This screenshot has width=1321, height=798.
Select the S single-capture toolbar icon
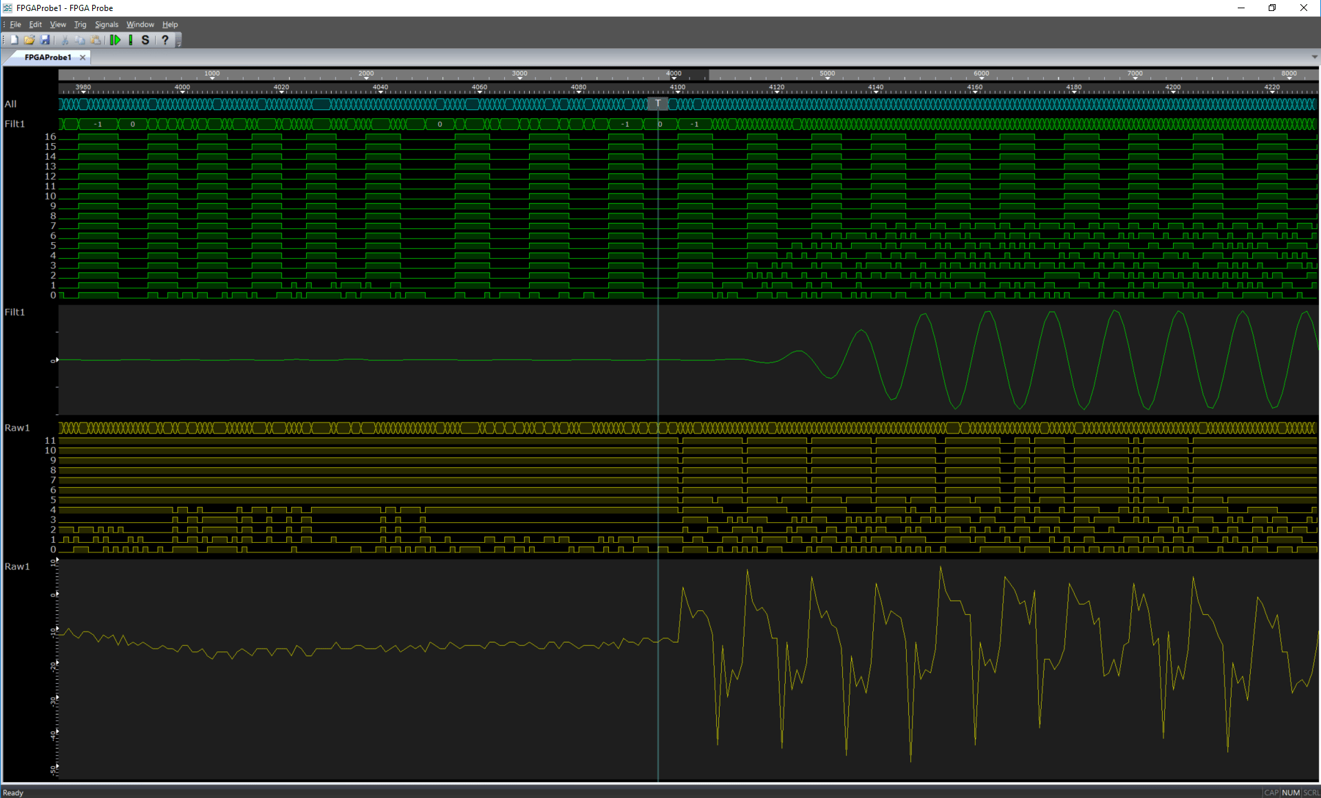tap(145, 39)
